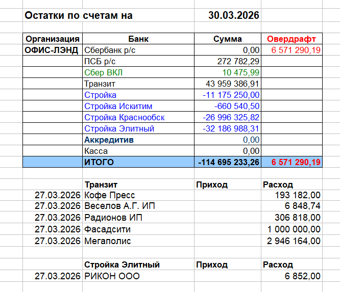Click the amount 43 959 386,91
Screen dimensions: 340x292
point(228,84)
